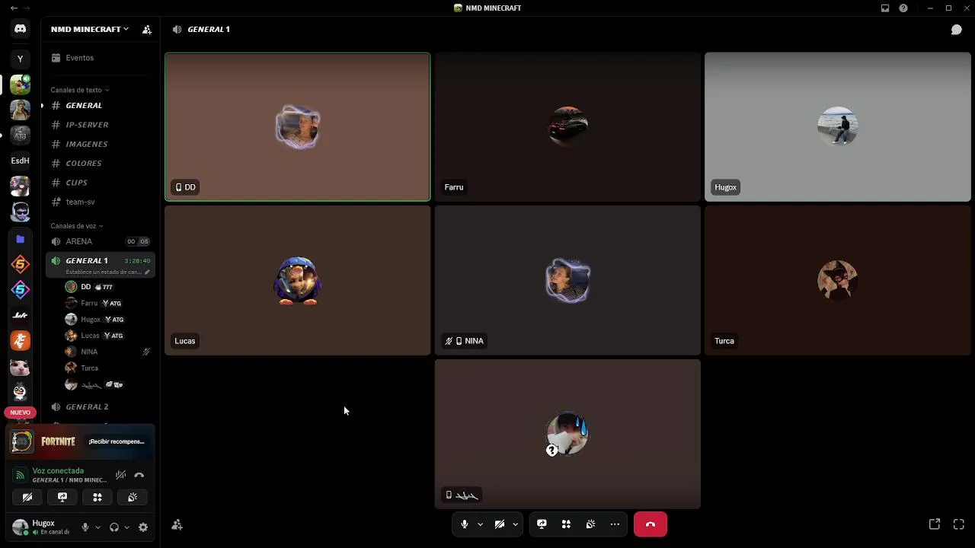The image size is (975, 548).
Task: Go back with the title bar left arrow
Action: tap(14, 8)
